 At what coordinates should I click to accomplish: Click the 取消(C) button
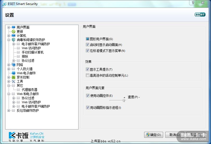[x=175, y=135]
